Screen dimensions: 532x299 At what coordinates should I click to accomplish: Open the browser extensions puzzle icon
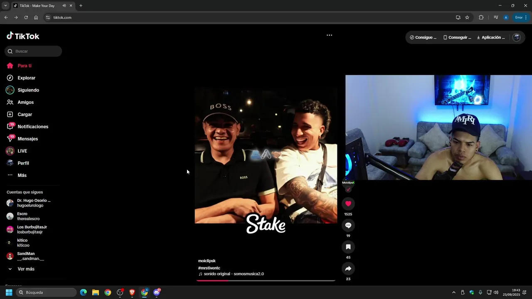(481, 17)
